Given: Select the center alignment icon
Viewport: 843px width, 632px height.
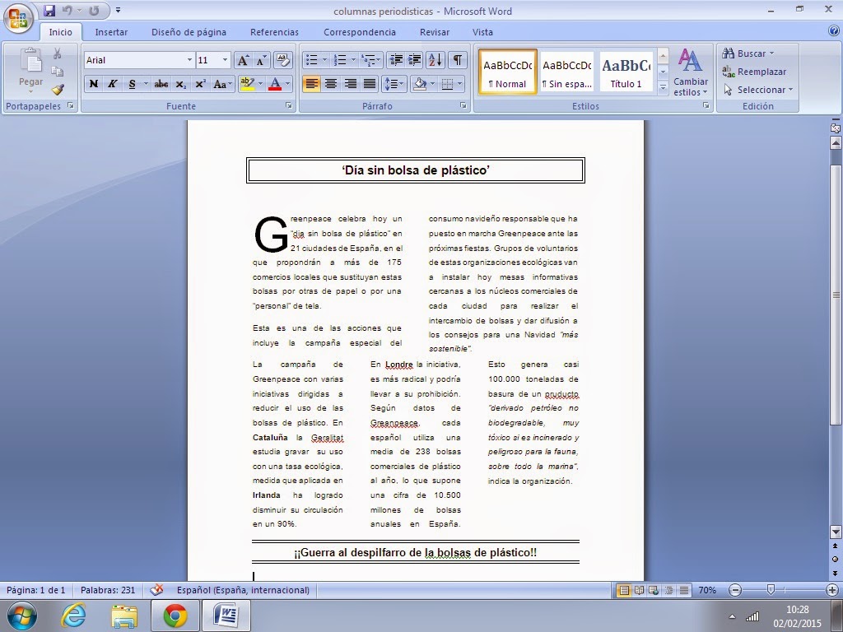Looking at the screenshot, I should click(x=329, y=85).
